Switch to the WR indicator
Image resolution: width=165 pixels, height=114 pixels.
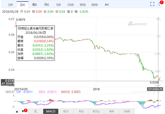(x=112, y=111)
